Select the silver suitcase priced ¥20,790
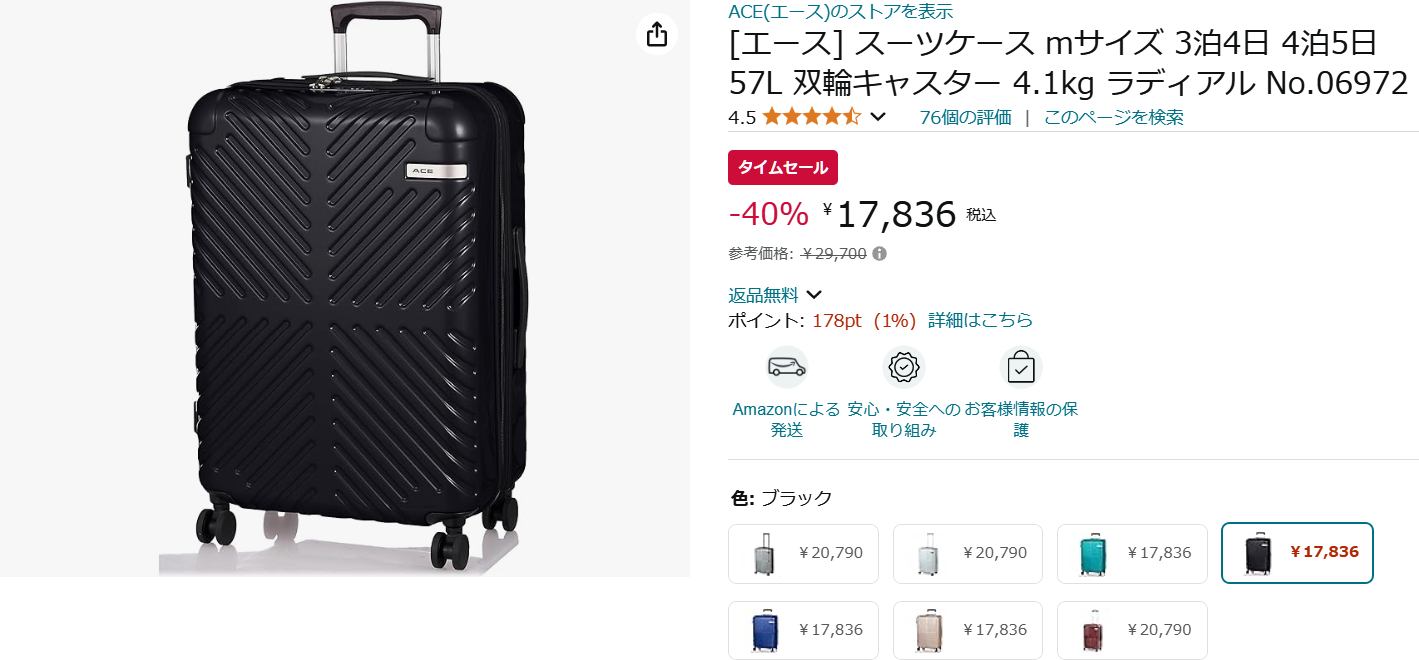This screenshot has height=660, width=1419. (x=803, y=553)
